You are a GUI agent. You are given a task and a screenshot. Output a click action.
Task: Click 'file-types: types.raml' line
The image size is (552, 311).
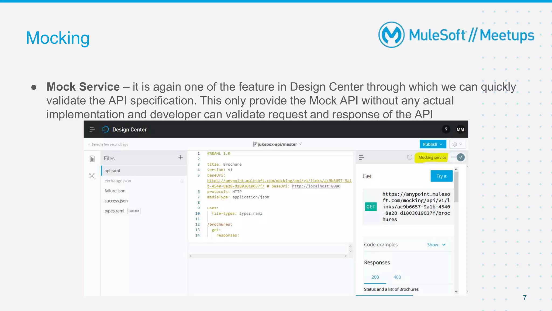click(237, 213)
